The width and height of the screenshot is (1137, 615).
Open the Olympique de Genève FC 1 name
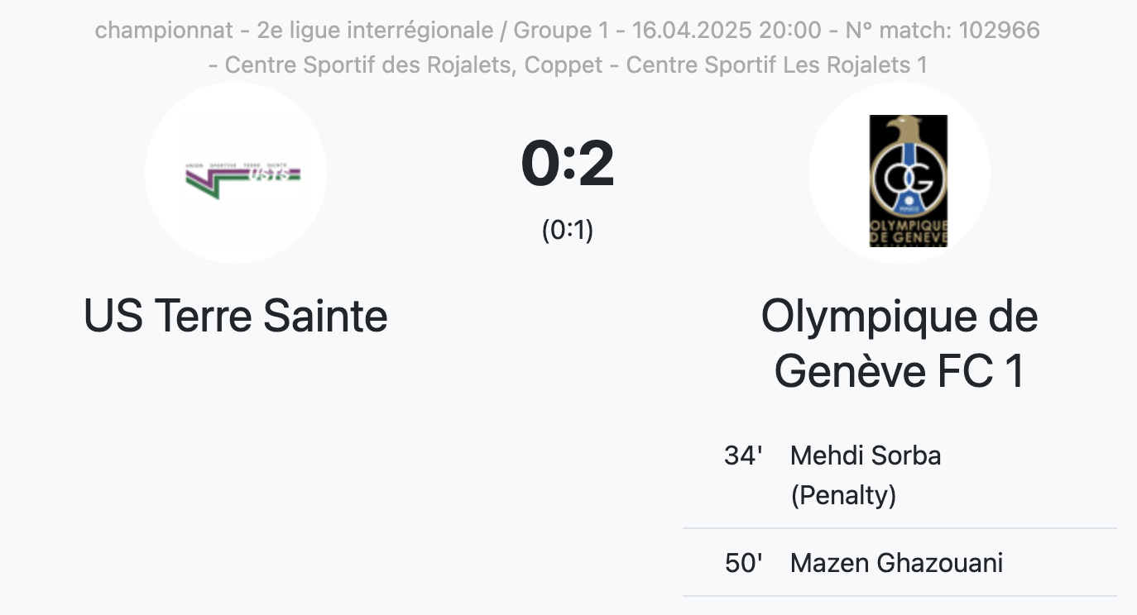pyautogui.click(x=900, y=343)
